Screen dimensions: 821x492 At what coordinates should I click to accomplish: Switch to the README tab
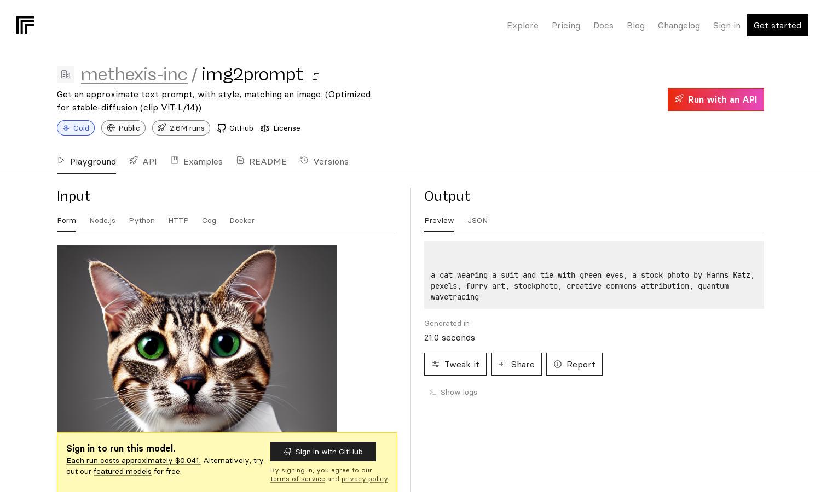[x=262, y=161]
